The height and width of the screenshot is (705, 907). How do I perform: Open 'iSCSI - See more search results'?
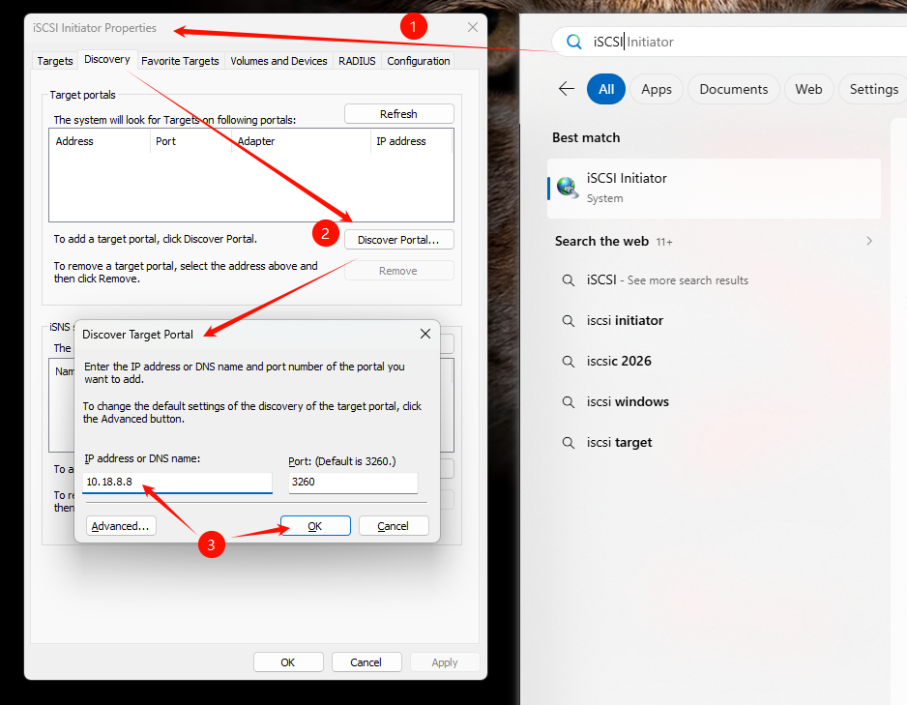[667, 280]
